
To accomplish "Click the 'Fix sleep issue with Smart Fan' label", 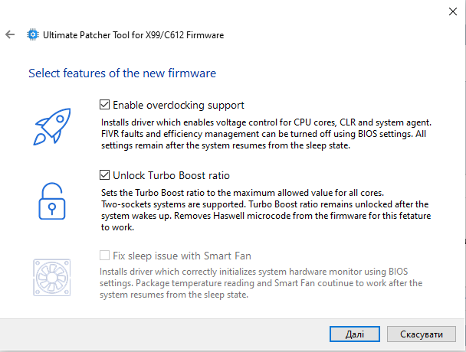I will [182, 256].
